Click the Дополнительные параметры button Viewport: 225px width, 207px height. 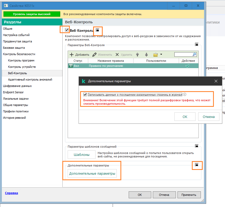pyautogui.click(x=92, y=173)
